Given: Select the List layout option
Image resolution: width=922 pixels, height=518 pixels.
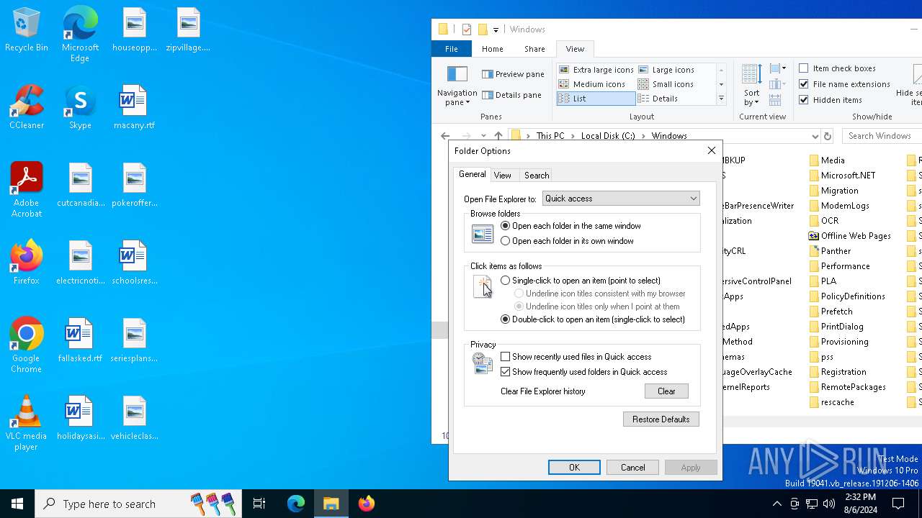Looking at the screenshot, I should [596, 99].
